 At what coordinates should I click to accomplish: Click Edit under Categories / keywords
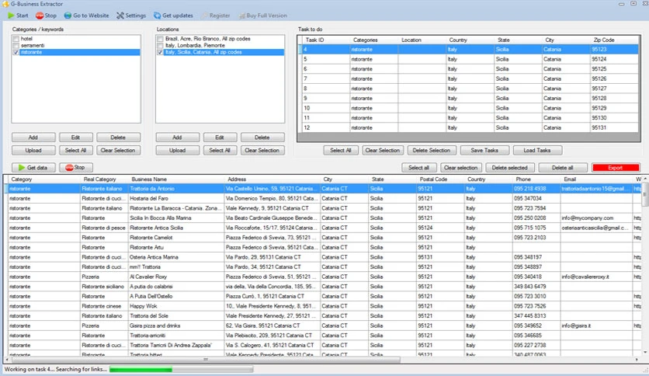[75, 137]
